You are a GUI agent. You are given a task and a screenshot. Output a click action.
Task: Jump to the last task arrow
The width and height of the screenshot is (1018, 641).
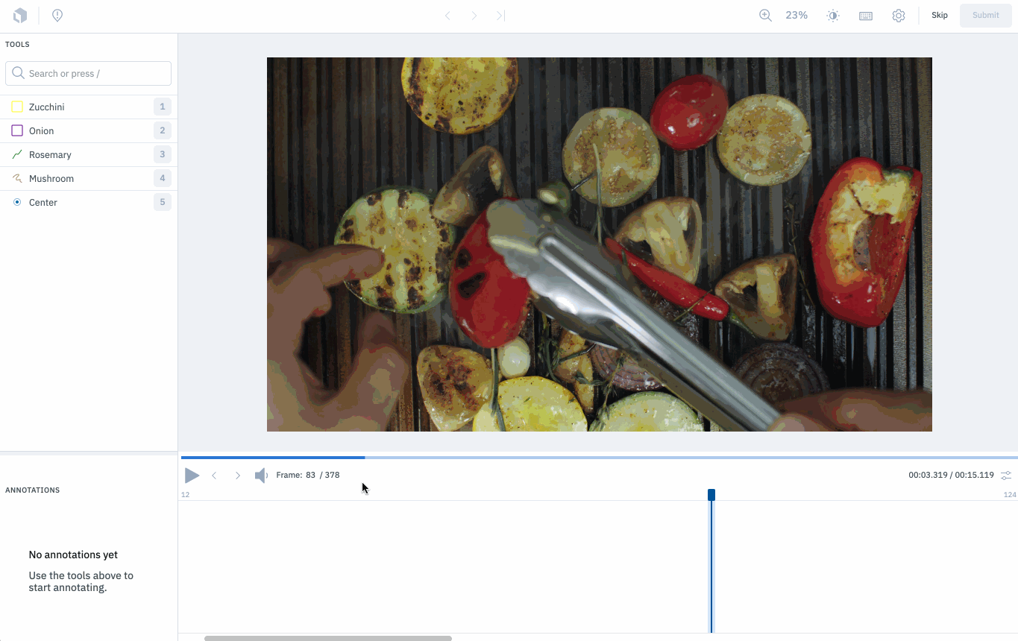[x=500, y=15]
